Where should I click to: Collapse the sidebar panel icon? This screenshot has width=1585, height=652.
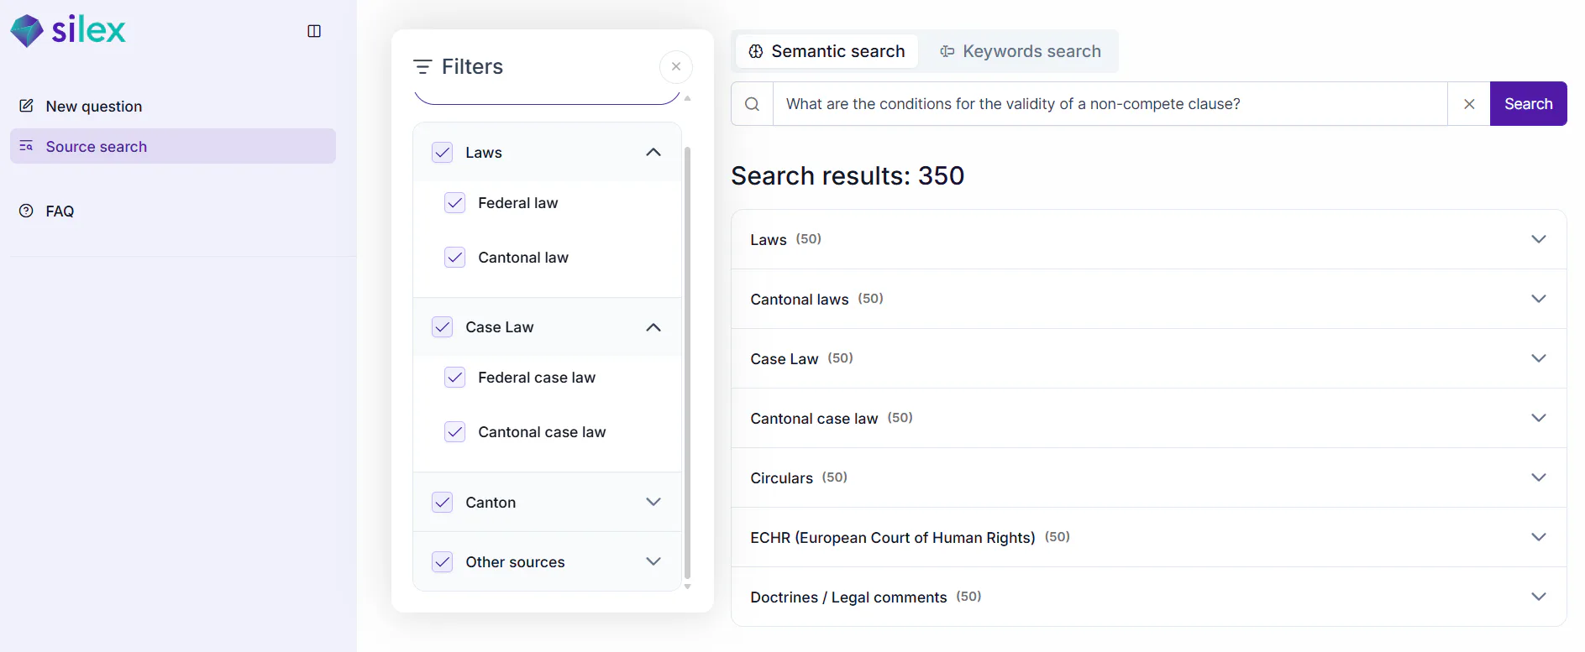(x=314, y=31)
